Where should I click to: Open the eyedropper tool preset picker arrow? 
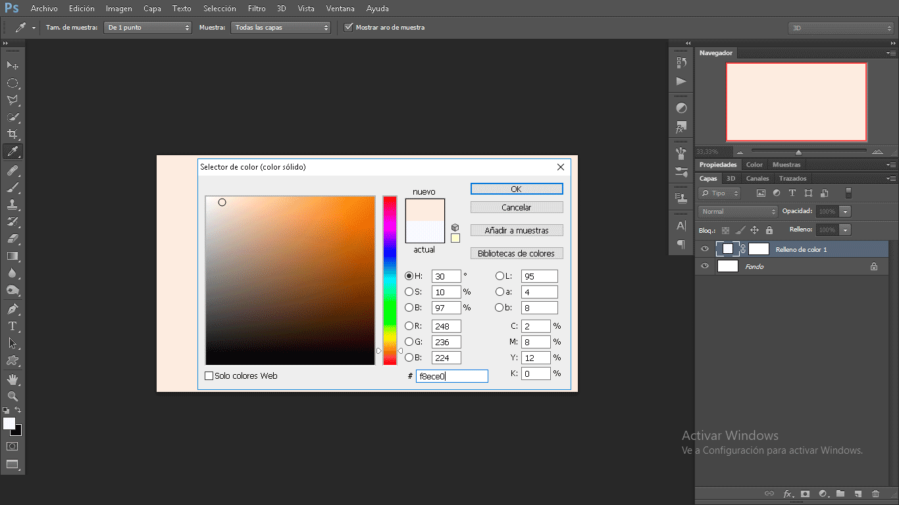(34, 28)
